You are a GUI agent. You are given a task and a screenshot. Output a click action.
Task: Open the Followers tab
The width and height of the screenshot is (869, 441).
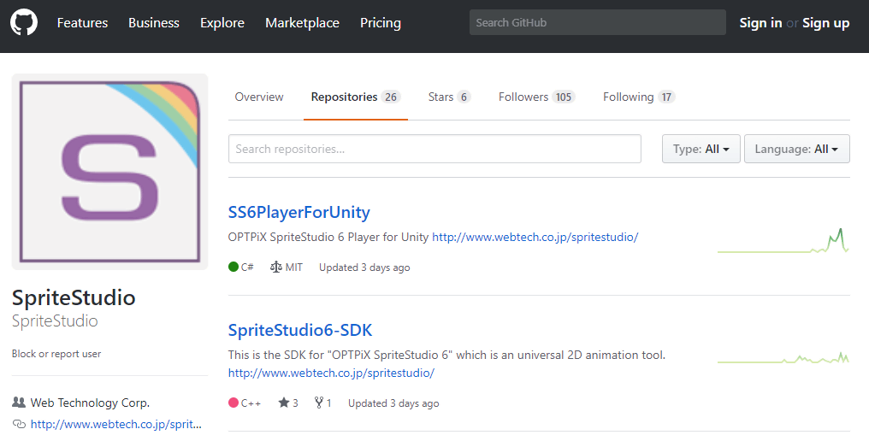click(536, 97)
